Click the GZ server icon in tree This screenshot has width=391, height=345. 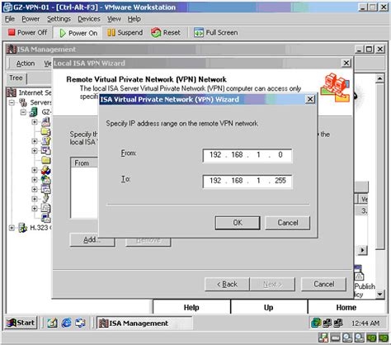(x=34, y=112)
